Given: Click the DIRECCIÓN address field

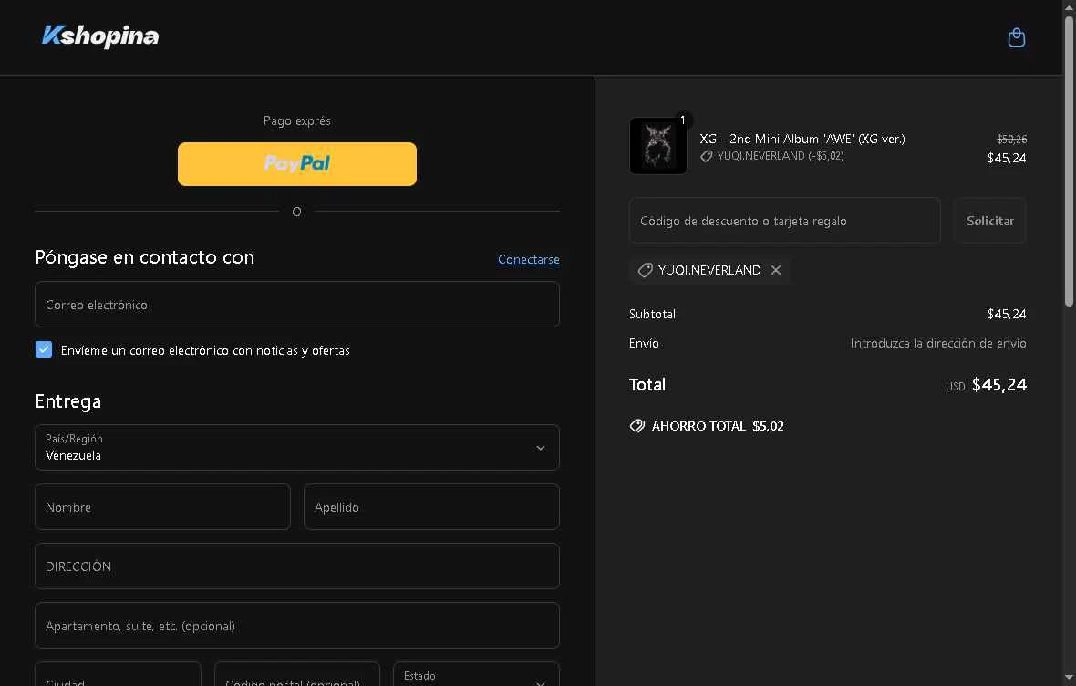Looking at the screenshot, I should point(297,566).
